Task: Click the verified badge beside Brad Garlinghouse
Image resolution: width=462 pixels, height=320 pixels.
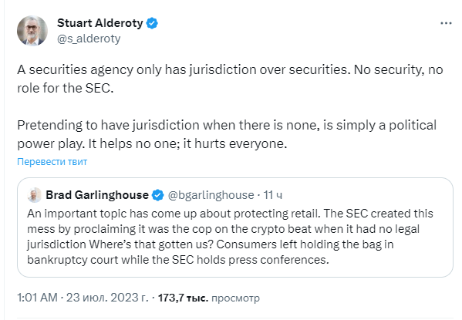Action: click(158, 195)
